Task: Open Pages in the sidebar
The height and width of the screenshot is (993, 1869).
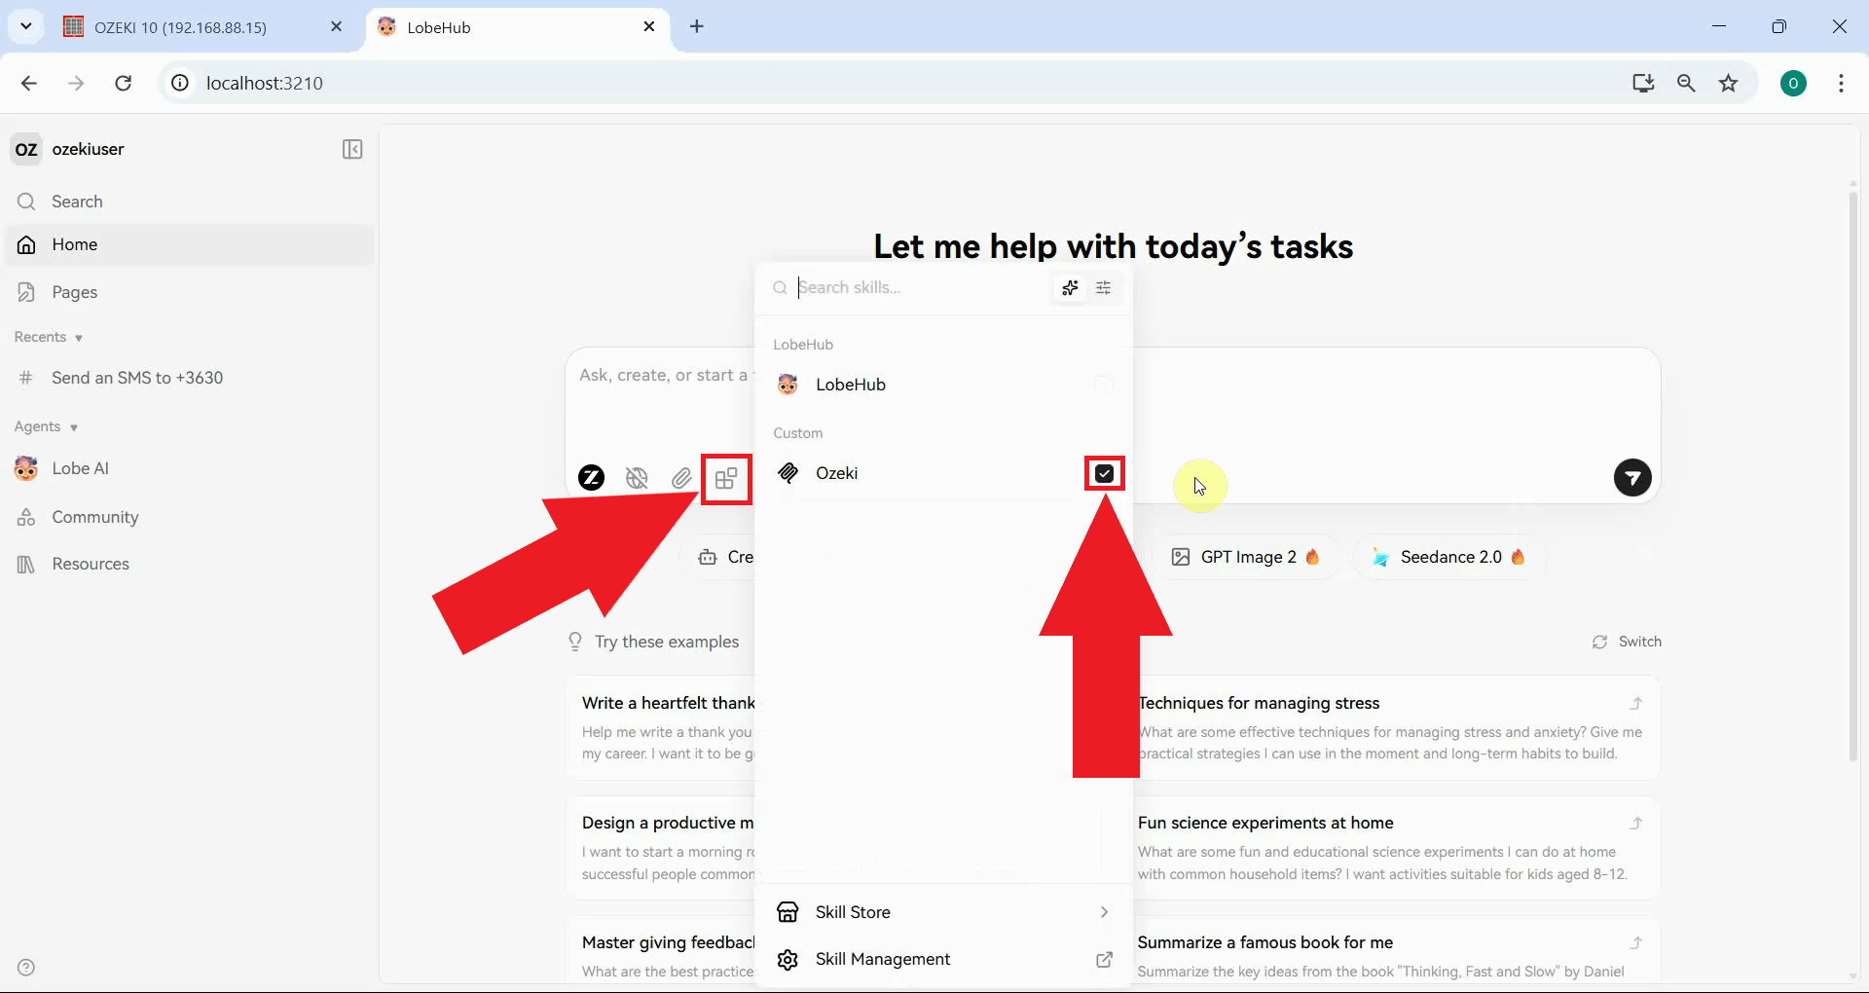Action: (190, 292)
